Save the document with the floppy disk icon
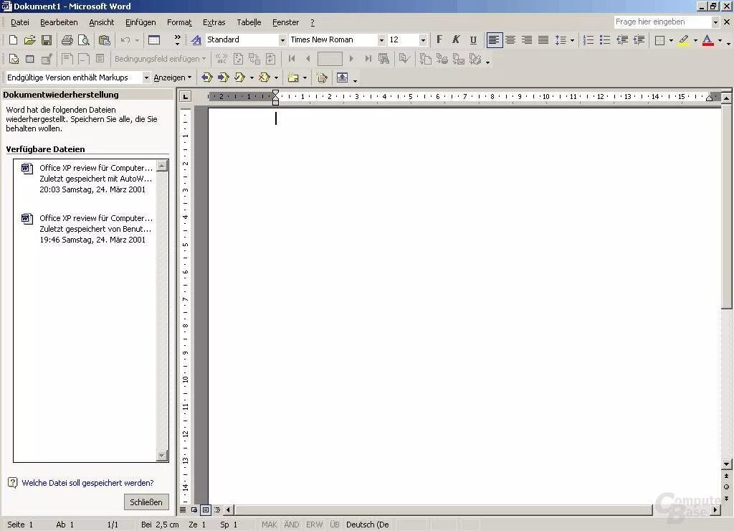 (47, 40)
